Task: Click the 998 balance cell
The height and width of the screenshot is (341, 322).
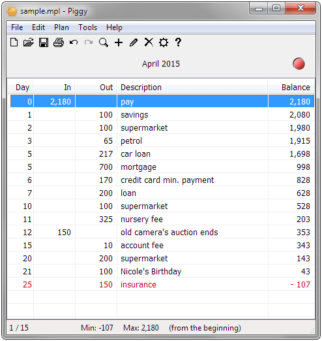Action: coord(291,167)
